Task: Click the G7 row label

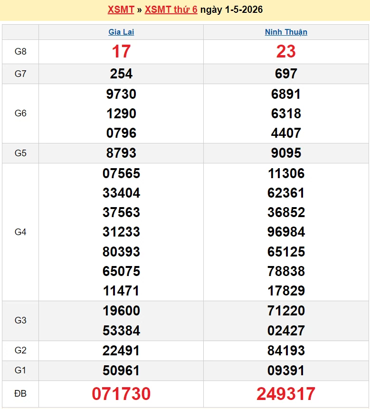Action: pyautogui.click(x=20, y=74)
